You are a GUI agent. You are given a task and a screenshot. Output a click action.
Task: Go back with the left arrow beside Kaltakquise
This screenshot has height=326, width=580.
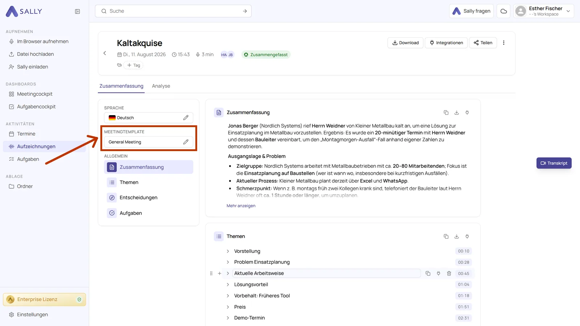coord(105,53)
